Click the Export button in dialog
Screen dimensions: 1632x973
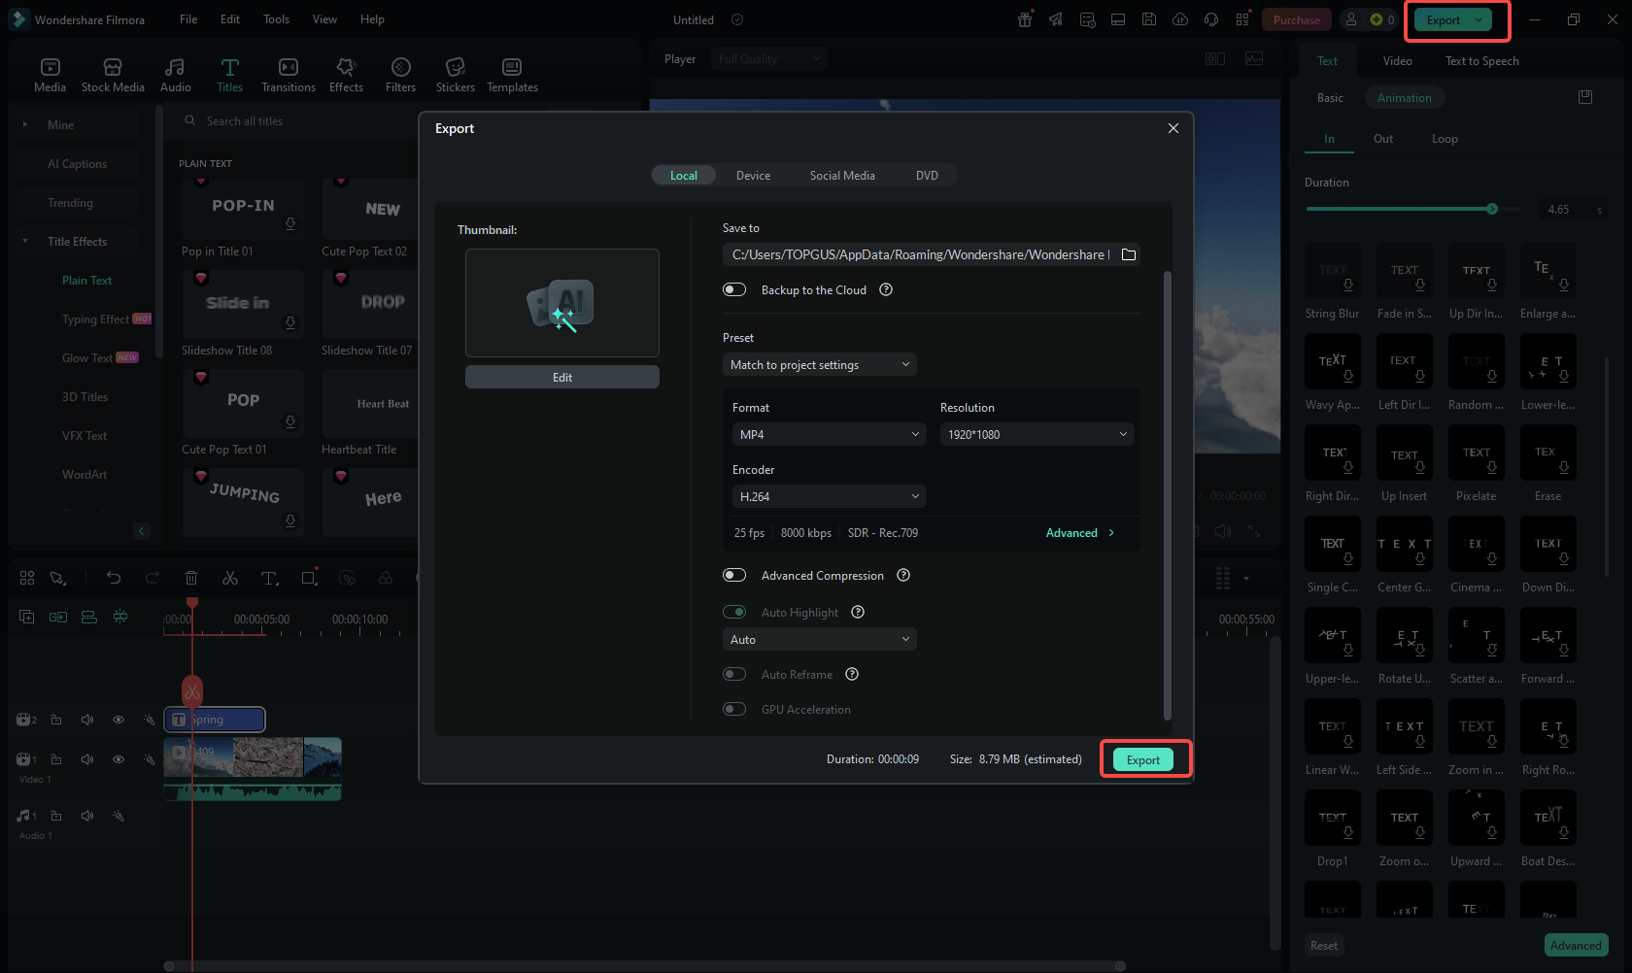click(x=1143, y=759)
